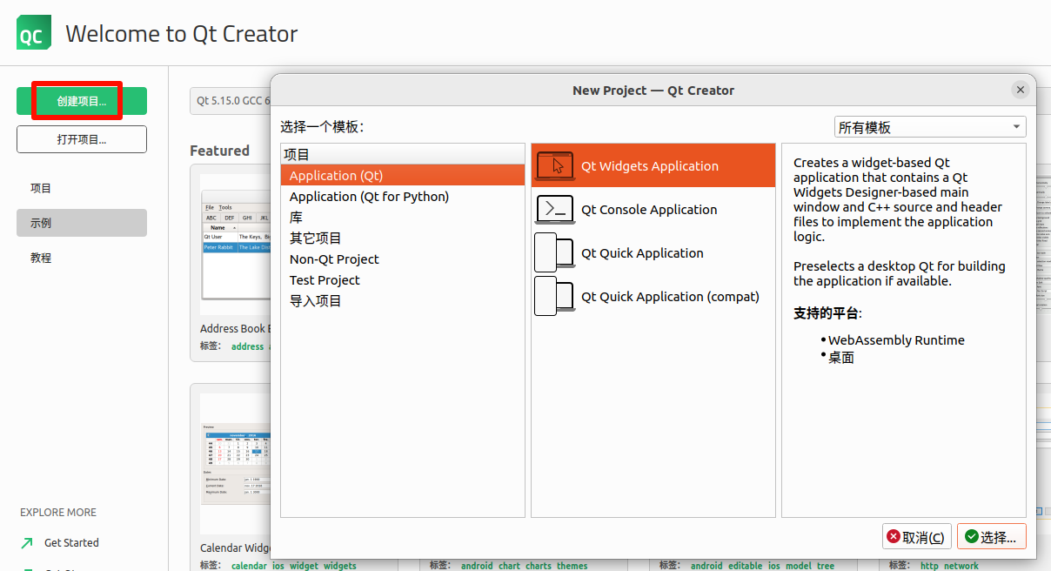Click the 取消(C) cancel button
Screen dimensions: 1051x571
[x=917, y=537]
